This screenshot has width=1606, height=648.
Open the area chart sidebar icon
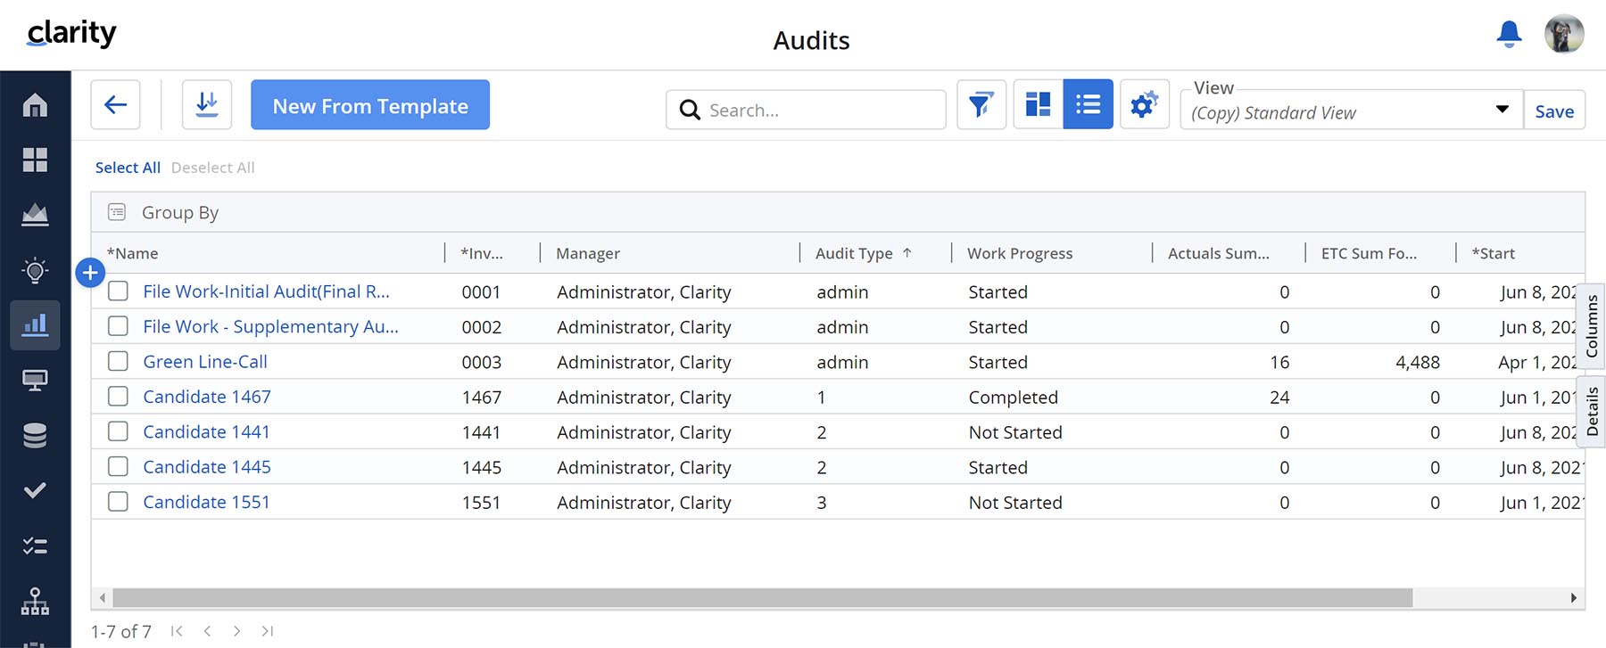point(35,215)
